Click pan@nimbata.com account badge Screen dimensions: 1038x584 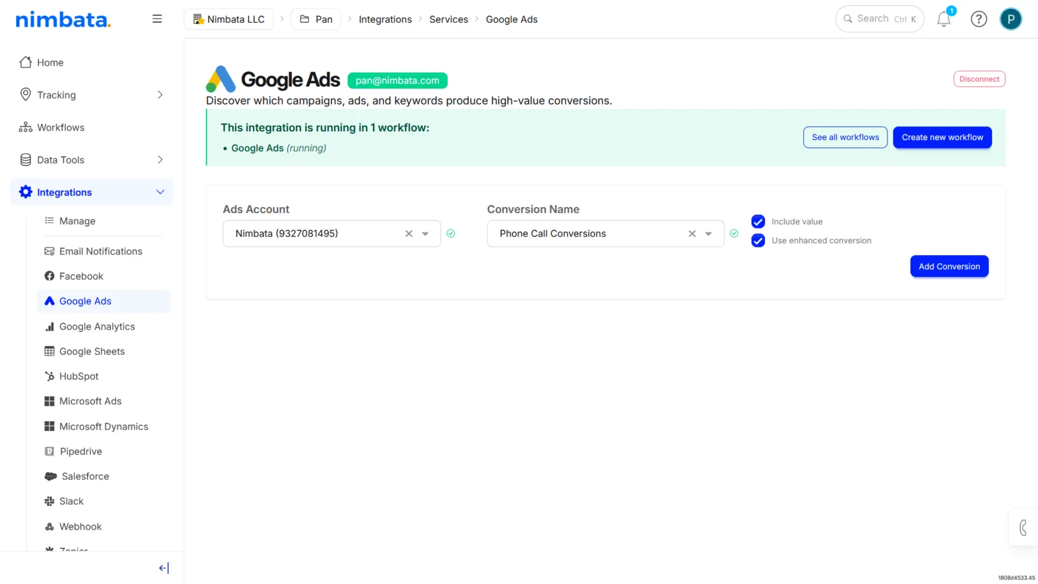point(397,80)
